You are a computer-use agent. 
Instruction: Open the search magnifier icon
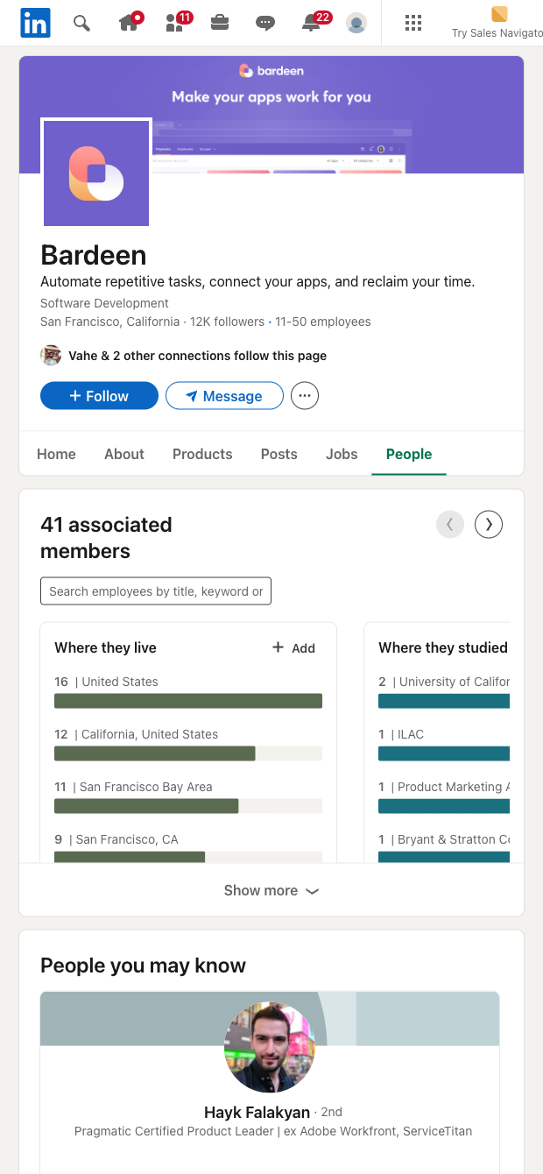81,23
